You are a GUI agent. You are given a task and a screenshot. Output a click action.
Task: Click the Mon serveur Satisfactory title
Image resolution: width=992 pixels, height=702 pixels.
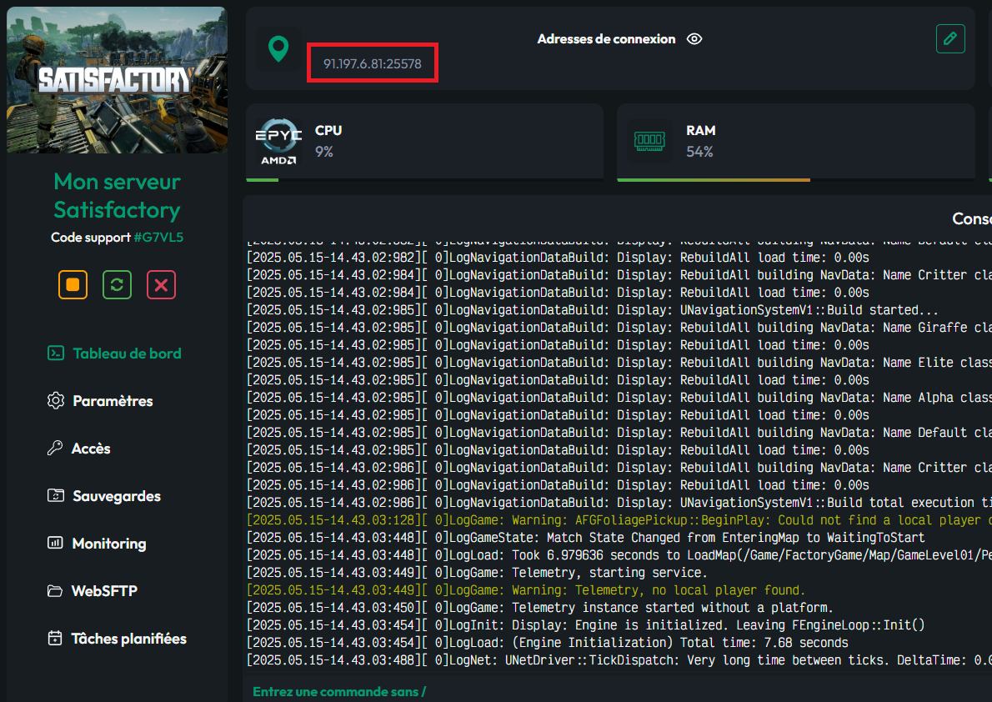(117, 196)
